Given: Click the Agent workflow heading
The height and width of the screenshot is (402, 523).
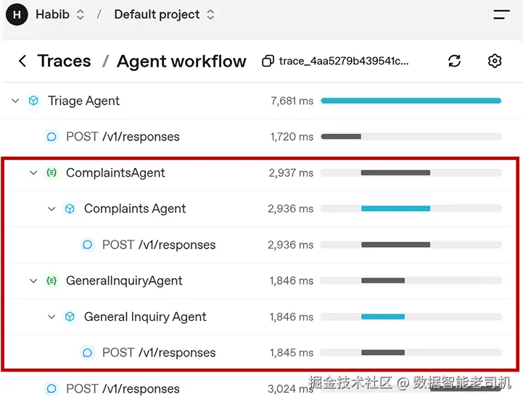Looking at the screenshot, I should click(x=181, y=62).
